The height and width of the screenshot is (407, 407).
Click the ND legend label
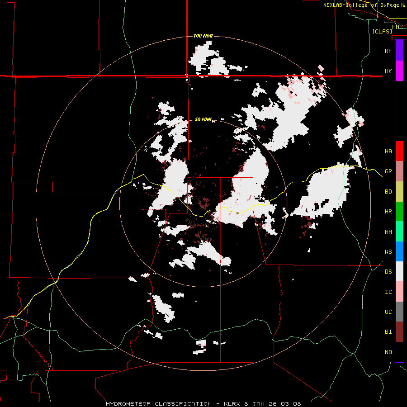[x=388, y=352]
